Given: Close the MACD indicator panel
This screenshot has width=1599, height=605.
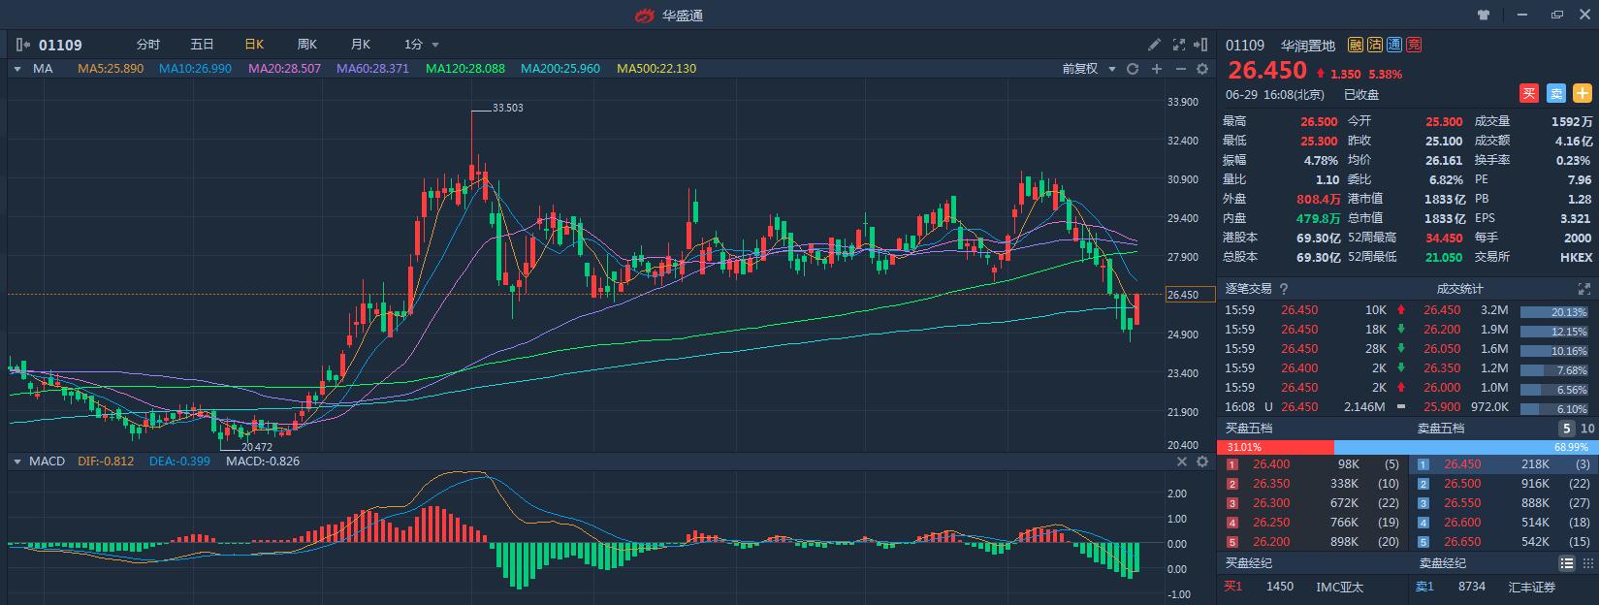Looking at the screenshot, I should coord(1182,462).
